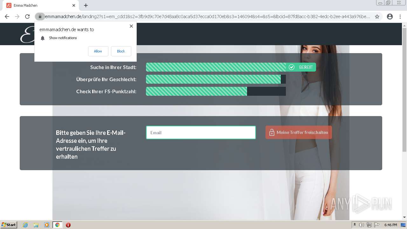Open the Windows Start menu
The height and width of the screenshot is (229, 407).
9,225
